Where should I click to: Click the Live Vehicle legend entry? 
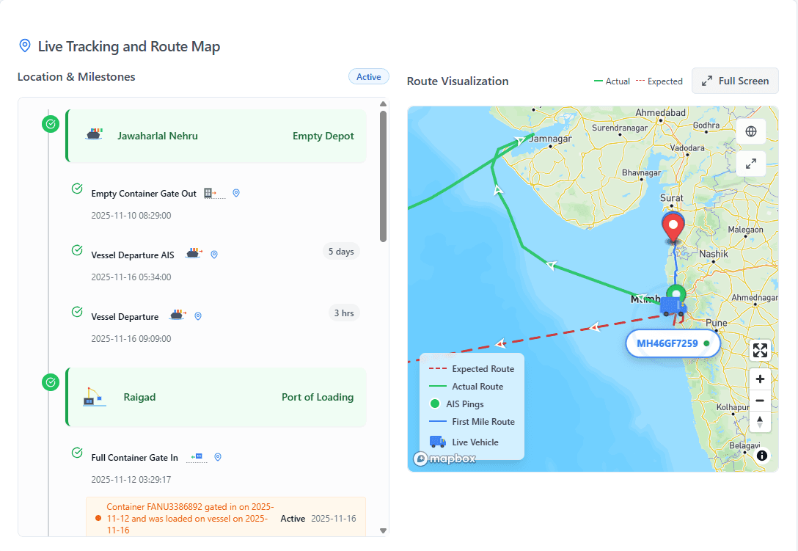464,442
